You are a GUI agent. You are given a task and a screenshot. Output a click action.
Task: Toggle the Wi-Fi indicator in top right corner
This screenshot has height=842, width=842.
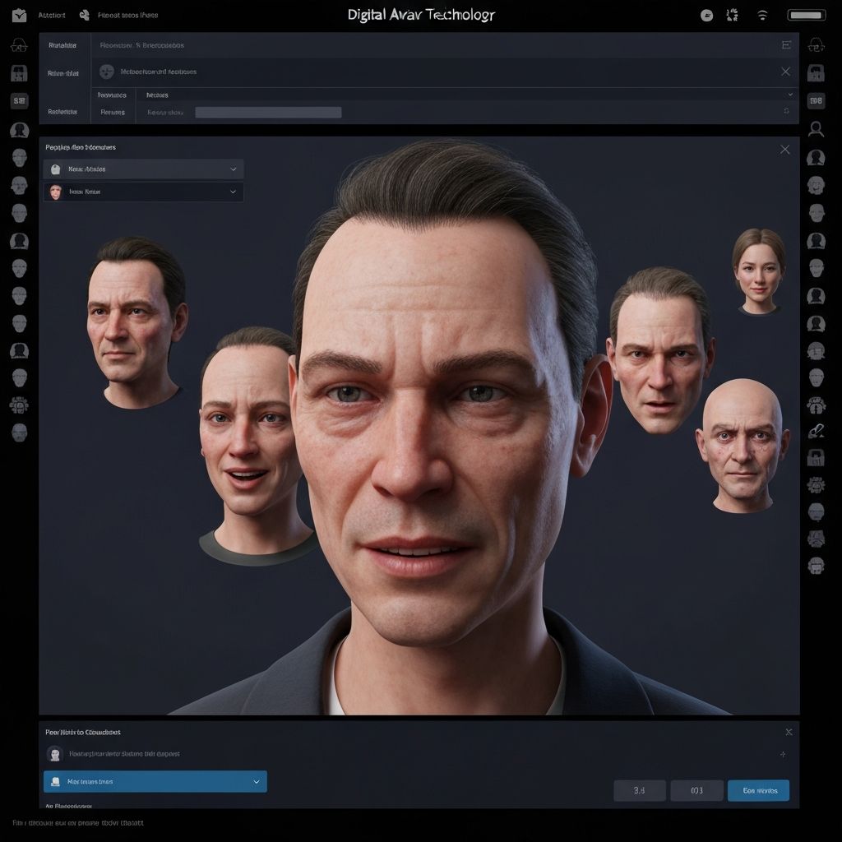coord(761,14)
